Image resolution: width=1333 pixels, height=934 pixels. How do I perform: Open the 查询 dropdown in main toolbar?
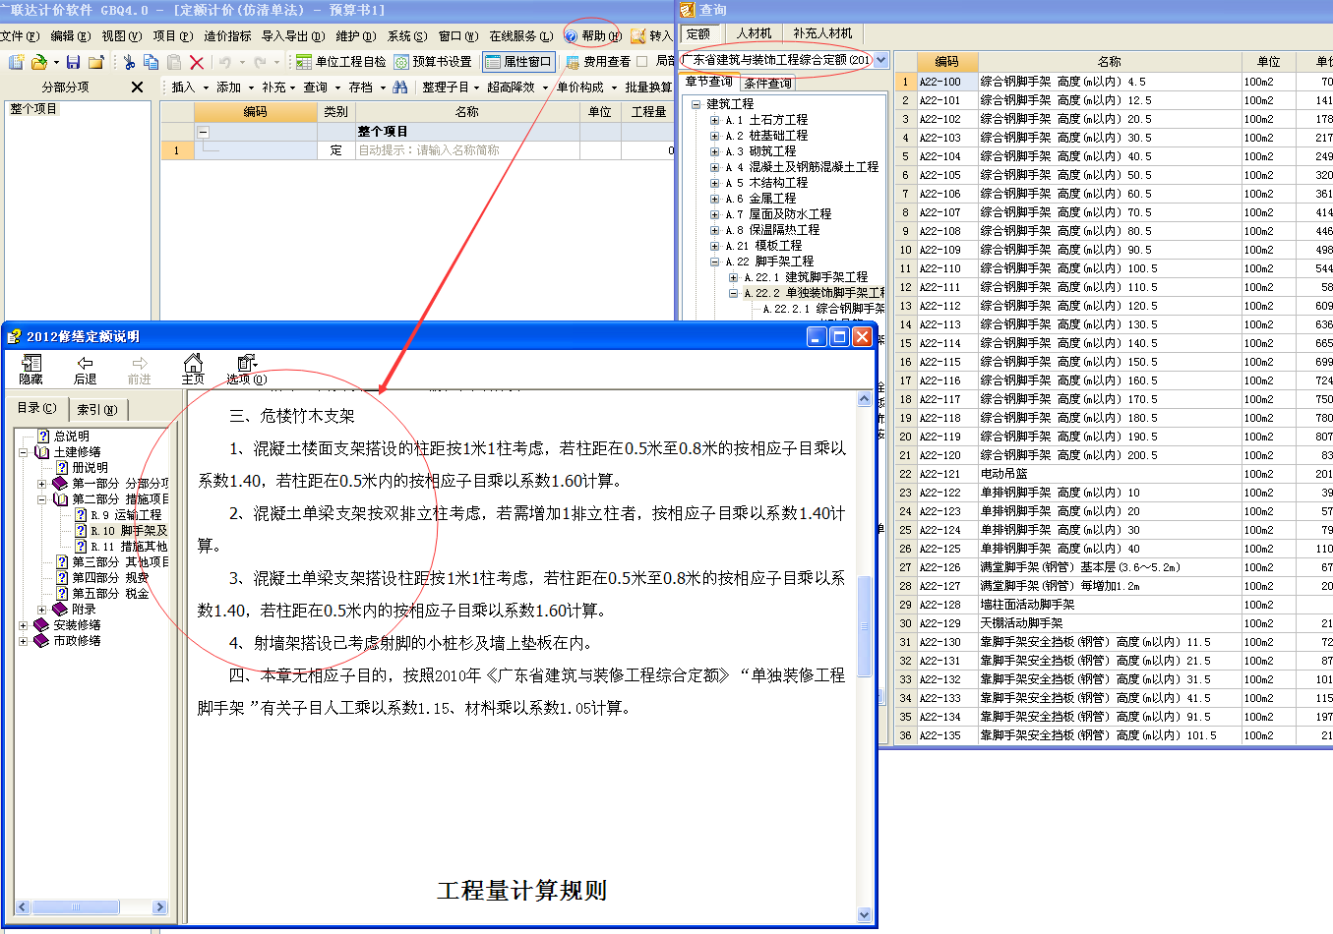click(x=322, y=88)
